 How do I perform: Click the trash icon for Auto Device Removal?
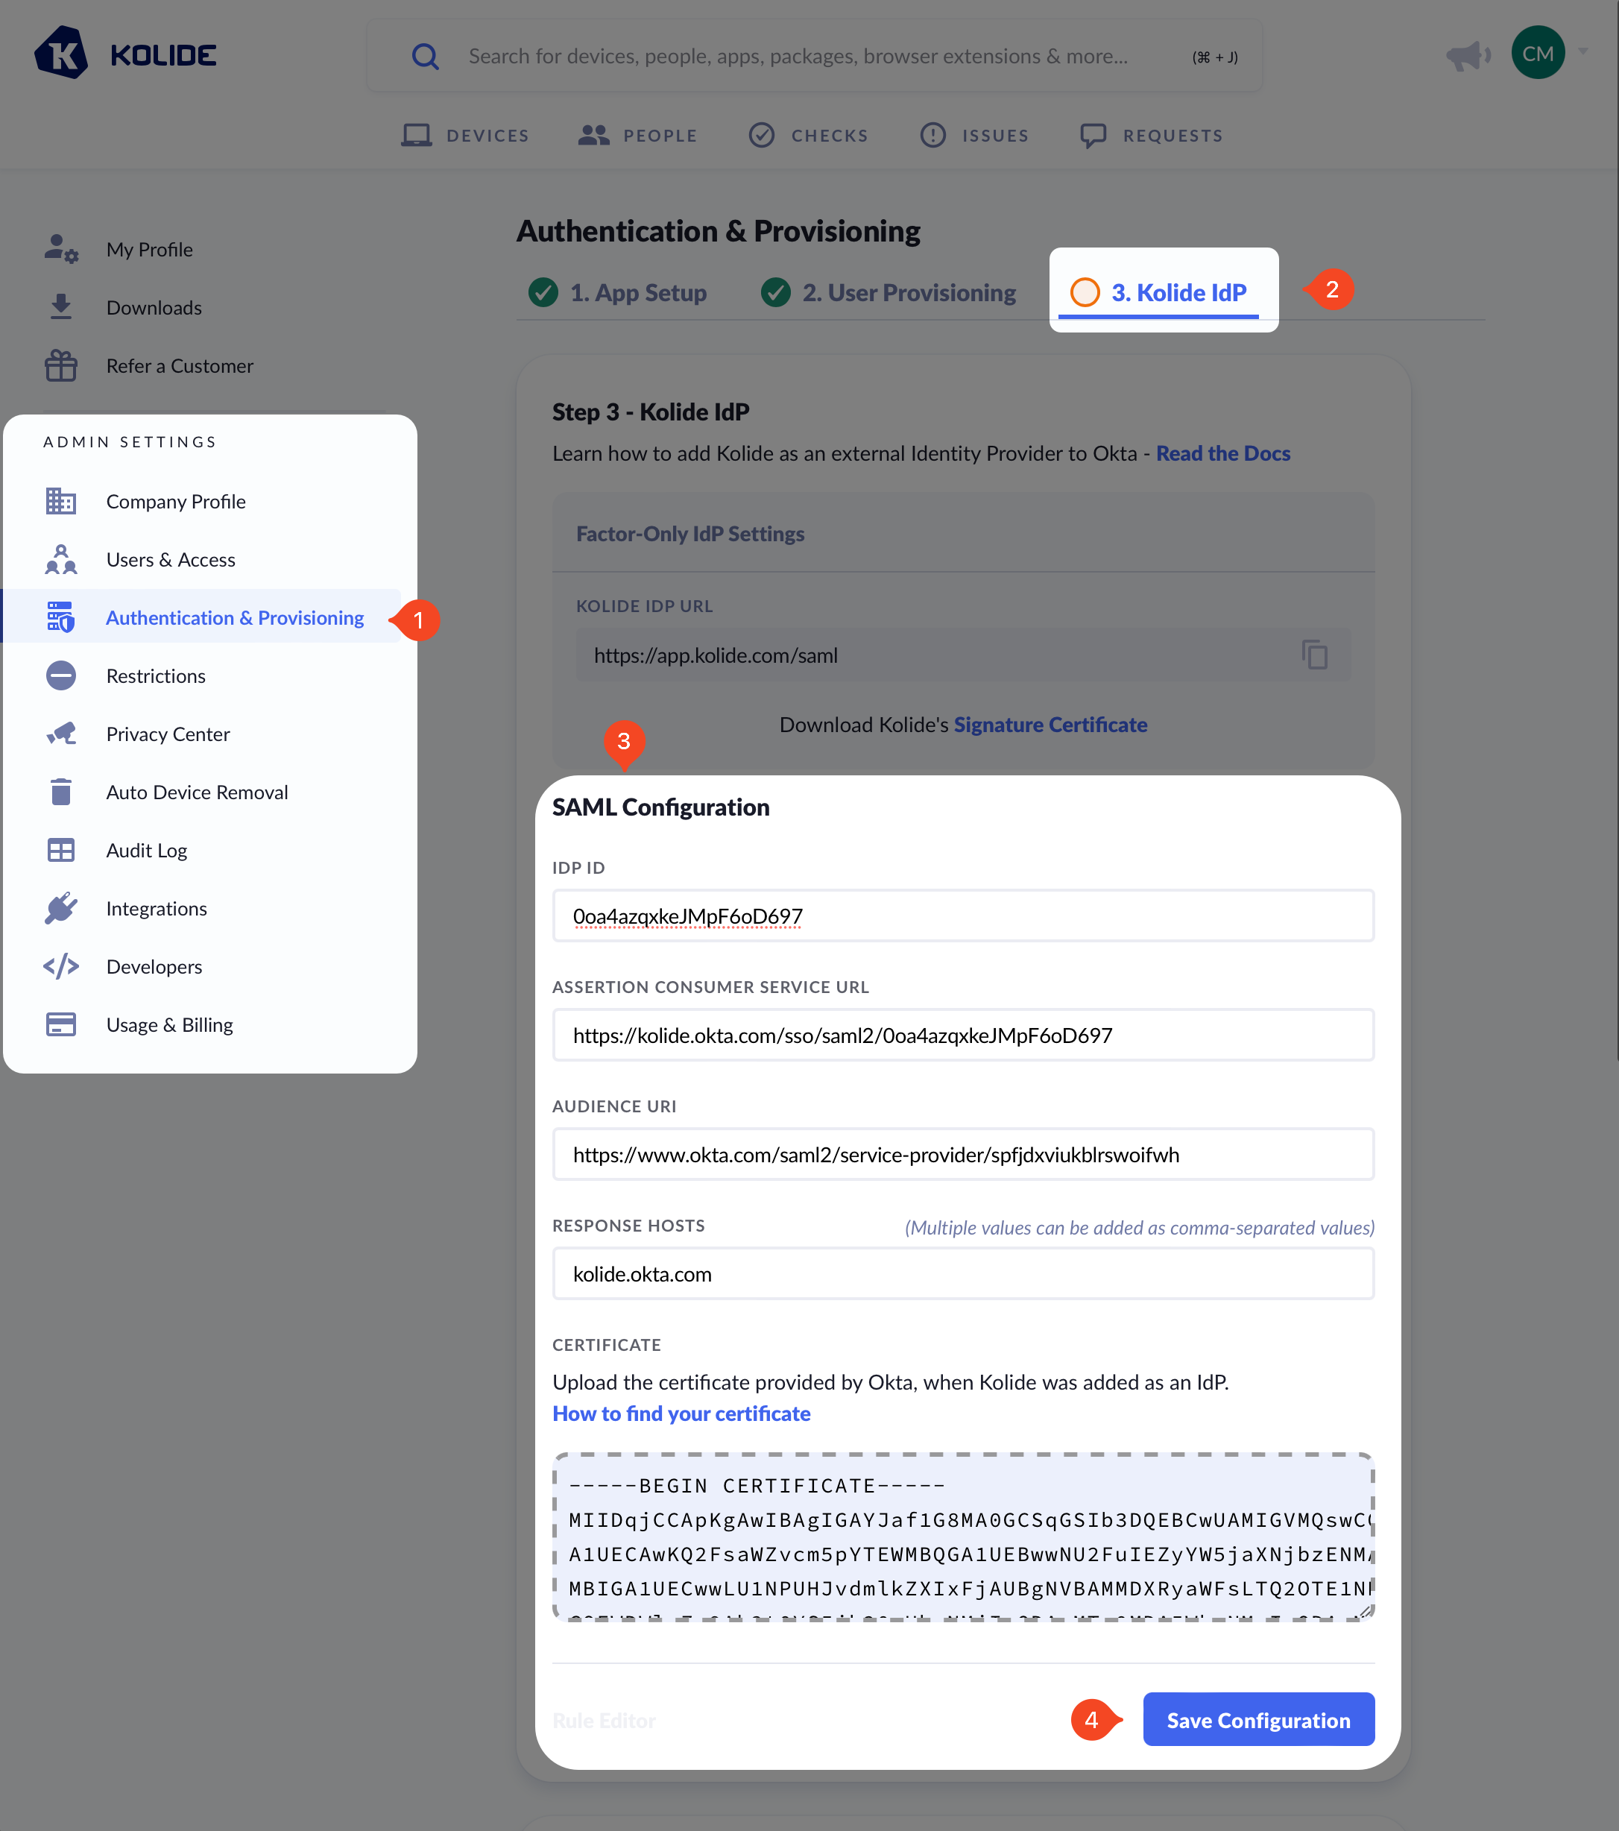tap(61, 791)
